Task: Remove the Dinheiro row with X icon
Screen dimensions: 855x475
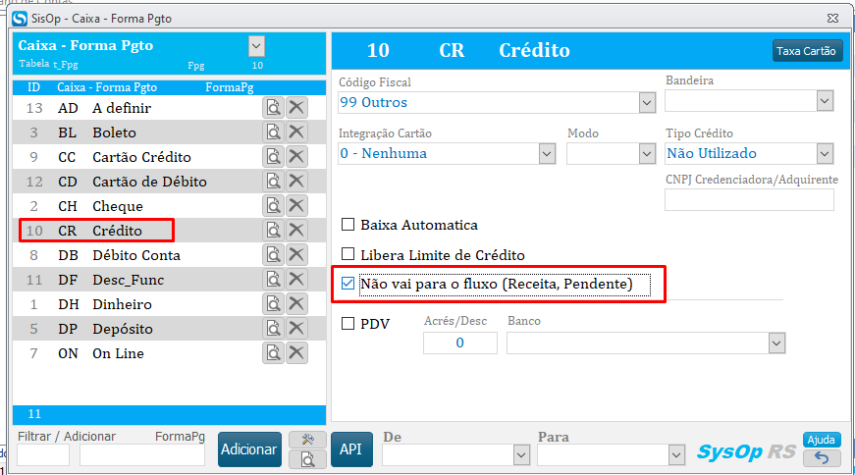Action: (296, 304)
